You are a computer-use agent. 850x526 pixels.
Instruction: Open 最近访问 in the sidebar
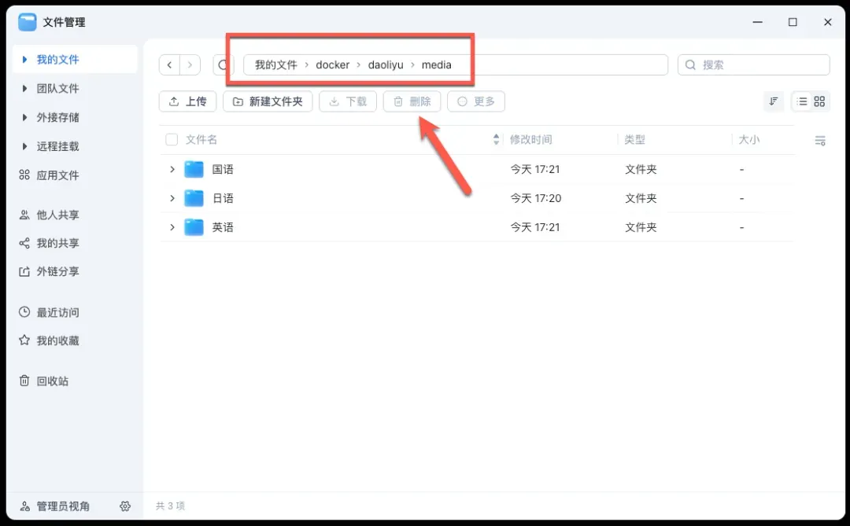tap(57, 313)
